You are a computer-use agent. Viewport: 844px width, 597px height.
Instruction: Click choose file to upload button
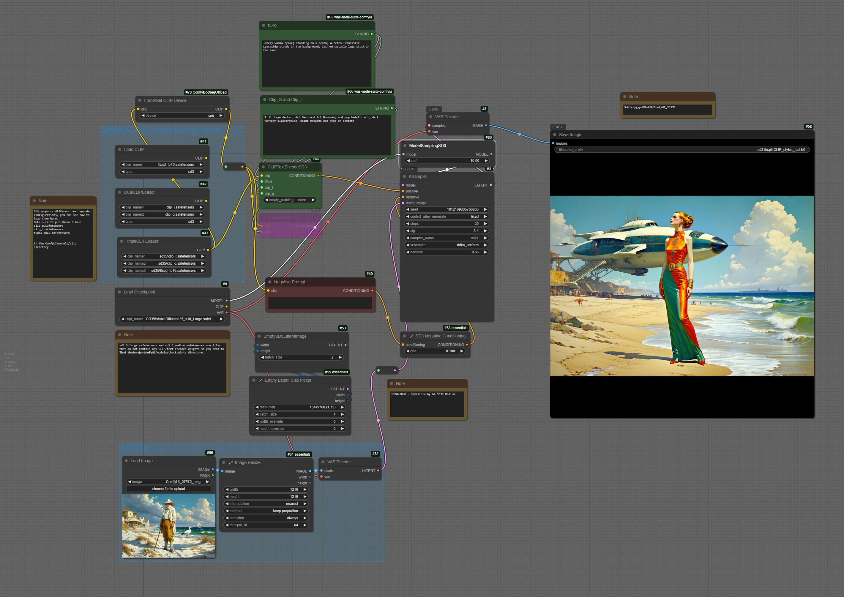point(168,489)
